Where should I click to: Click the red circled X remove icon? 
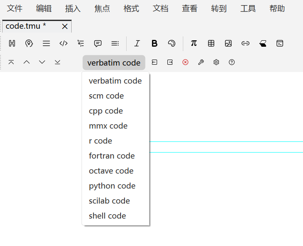(185, 62)
